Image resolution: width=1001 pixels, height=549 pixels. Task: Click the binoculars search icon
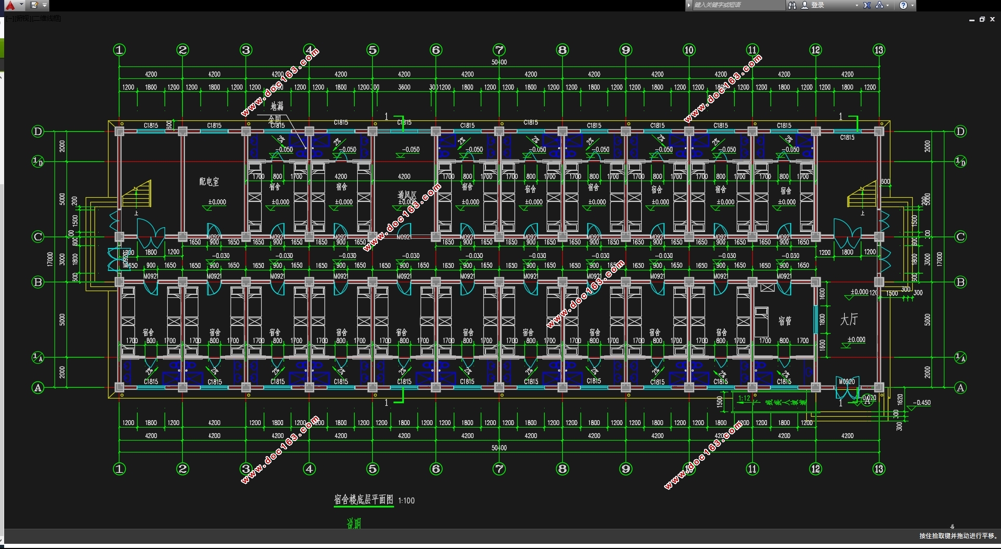pyautogui.click(x=792, y=5)
